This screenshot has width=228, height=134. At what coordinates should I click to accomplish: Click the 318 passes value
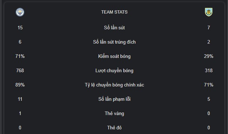[x=209, y=70]
